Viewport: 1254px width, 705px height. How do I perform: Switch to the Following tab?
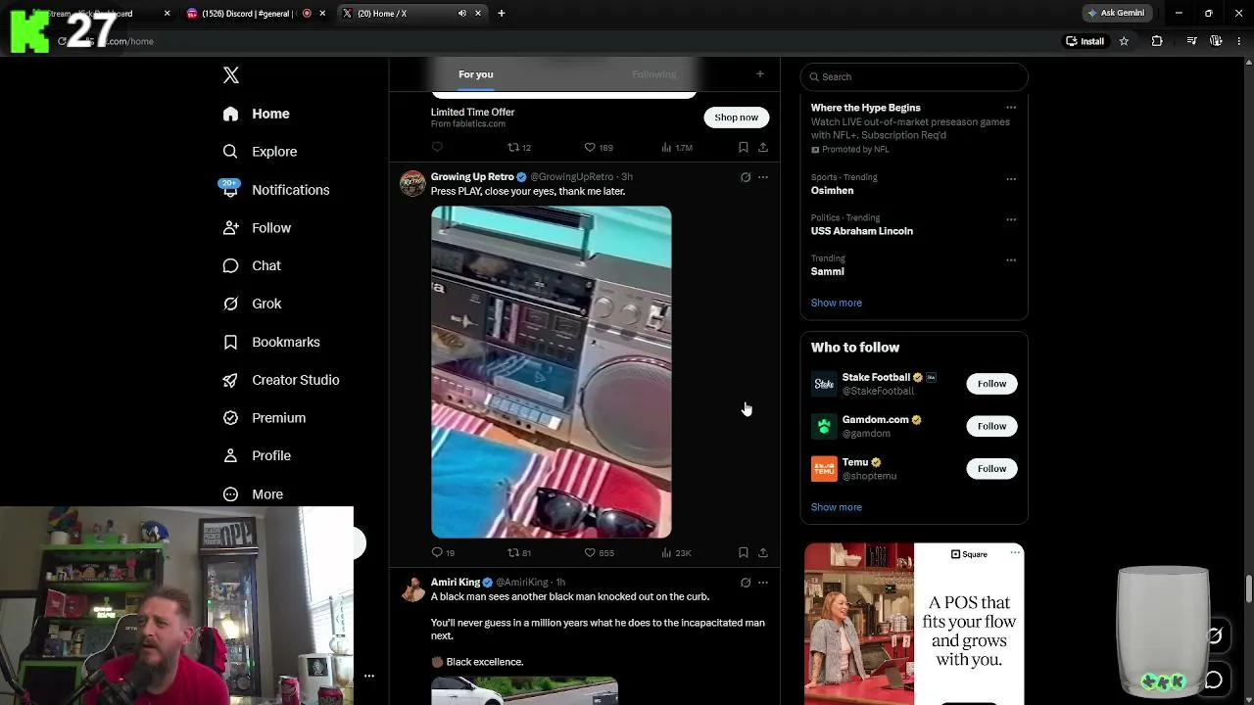point(653,74)
